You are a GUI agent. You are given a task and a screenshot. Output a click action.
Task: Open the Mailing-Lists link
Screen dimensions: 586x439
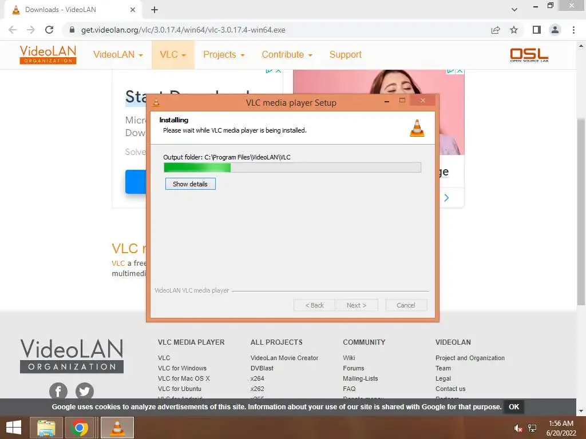click(x=361, y=378)
